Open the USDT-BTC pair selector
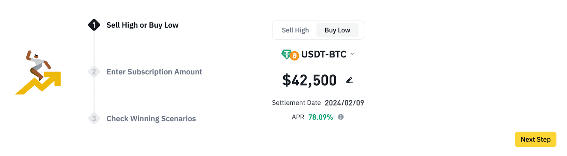The image size is (567, 156). 324,54
